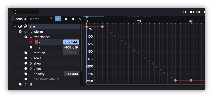Go to the previous keyframe

192,12
